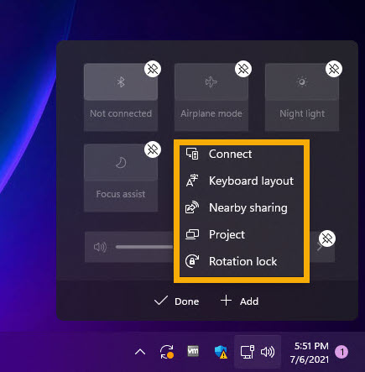Screen dimensions: 365x372
Task: Expand the audio output chevron
Action: pos(320,247)
